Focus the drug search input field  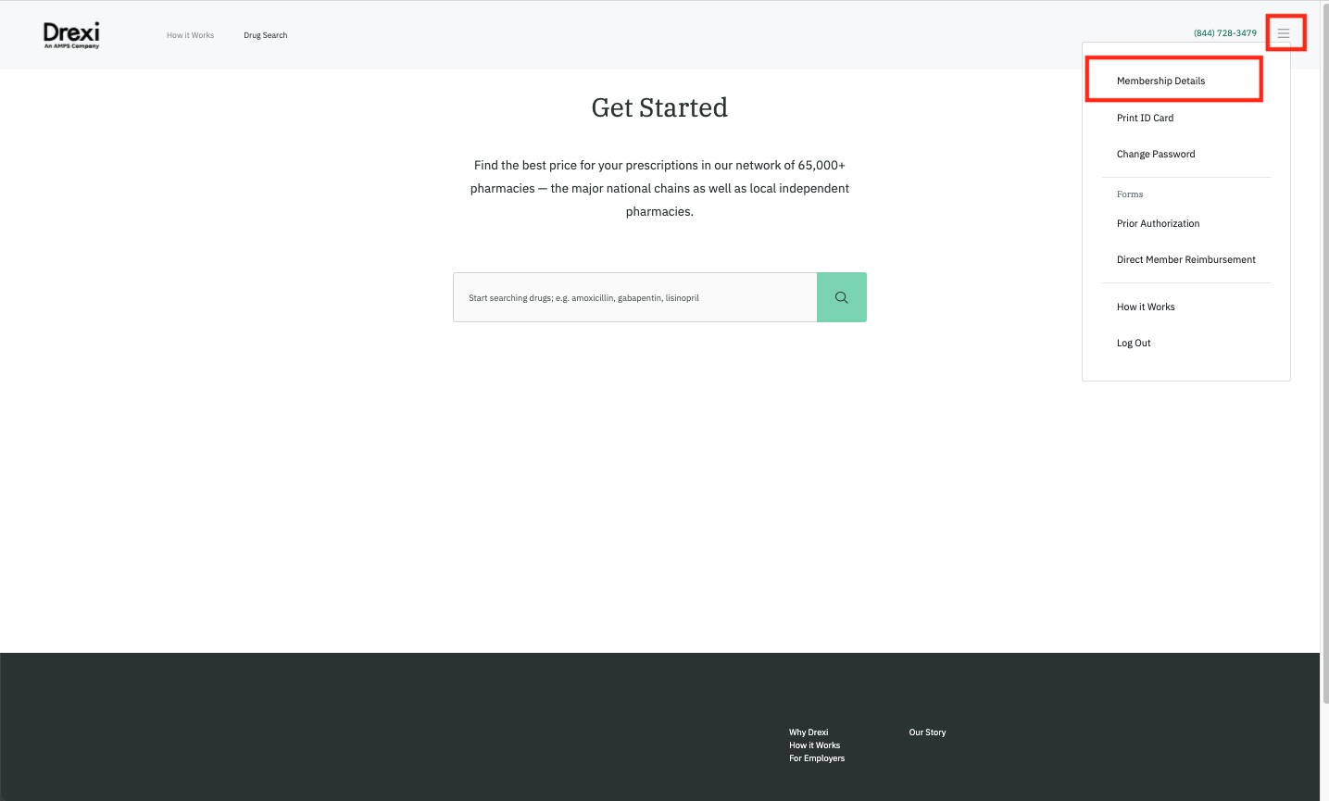point(634,297)
